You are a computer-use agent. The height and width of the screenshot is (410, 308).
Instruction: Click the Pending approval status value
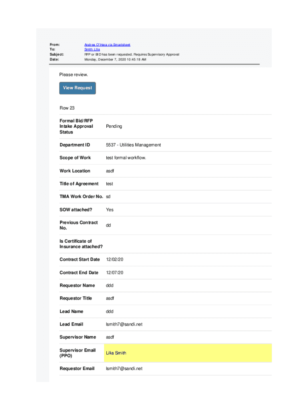pos(114,127)
